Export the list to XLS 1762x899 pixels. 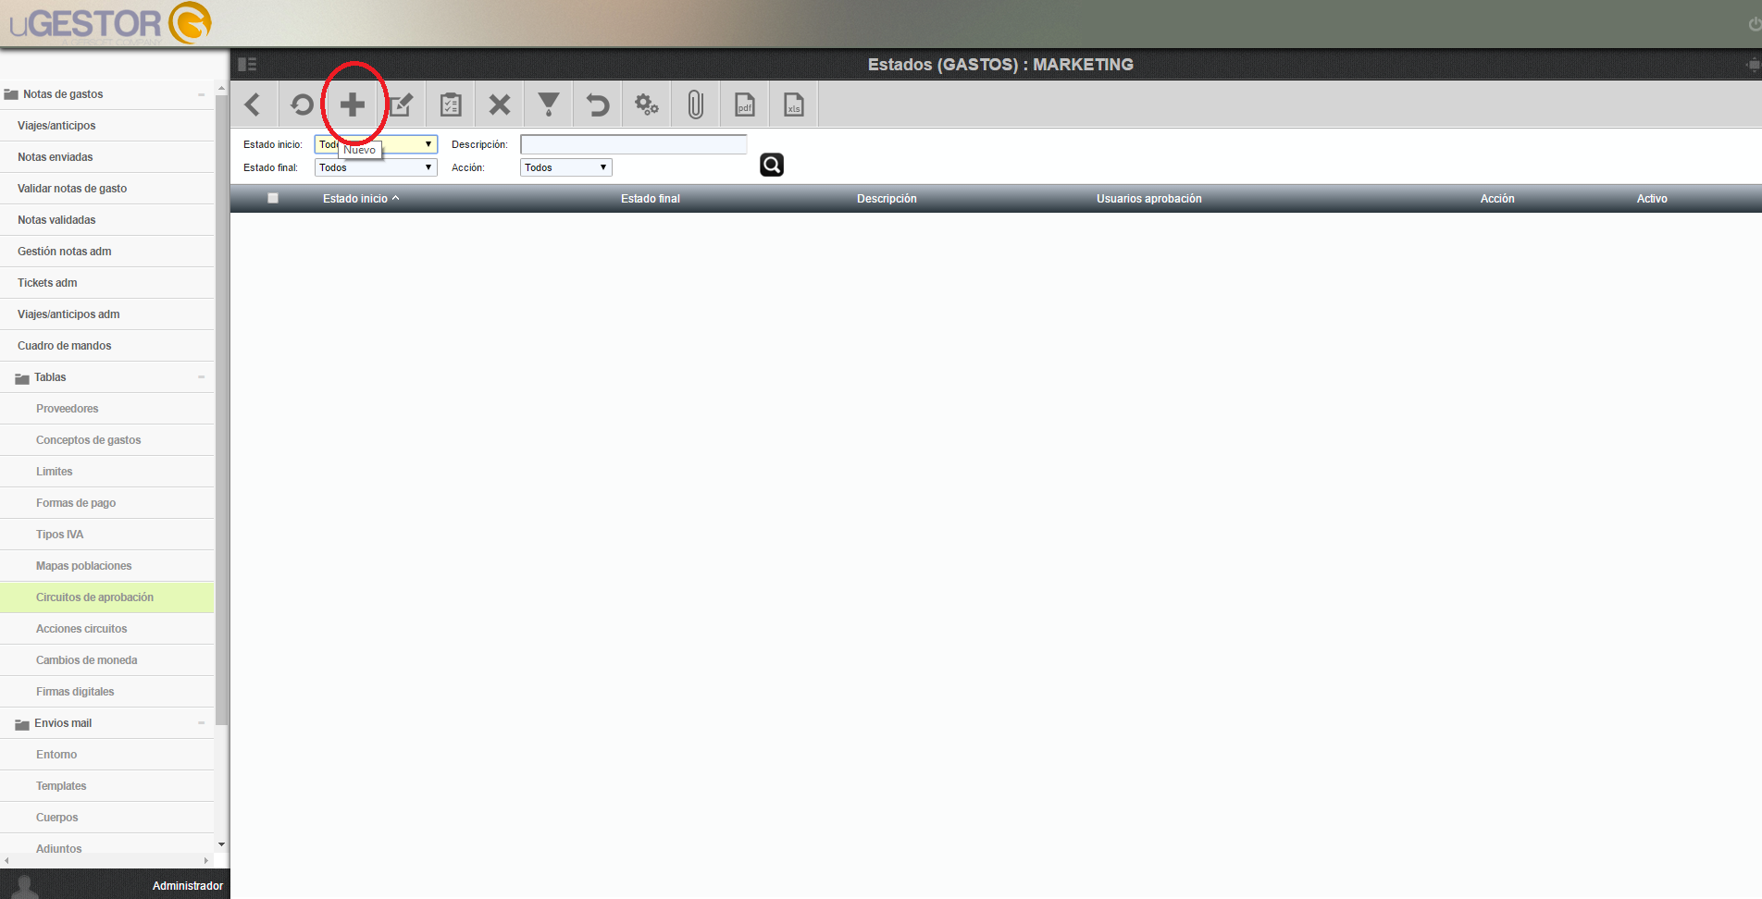pyautogui.click(x=794, y=105)
